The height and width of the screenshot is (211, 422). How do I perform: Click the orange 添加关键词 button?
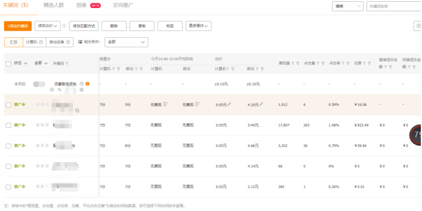point(18,26)
